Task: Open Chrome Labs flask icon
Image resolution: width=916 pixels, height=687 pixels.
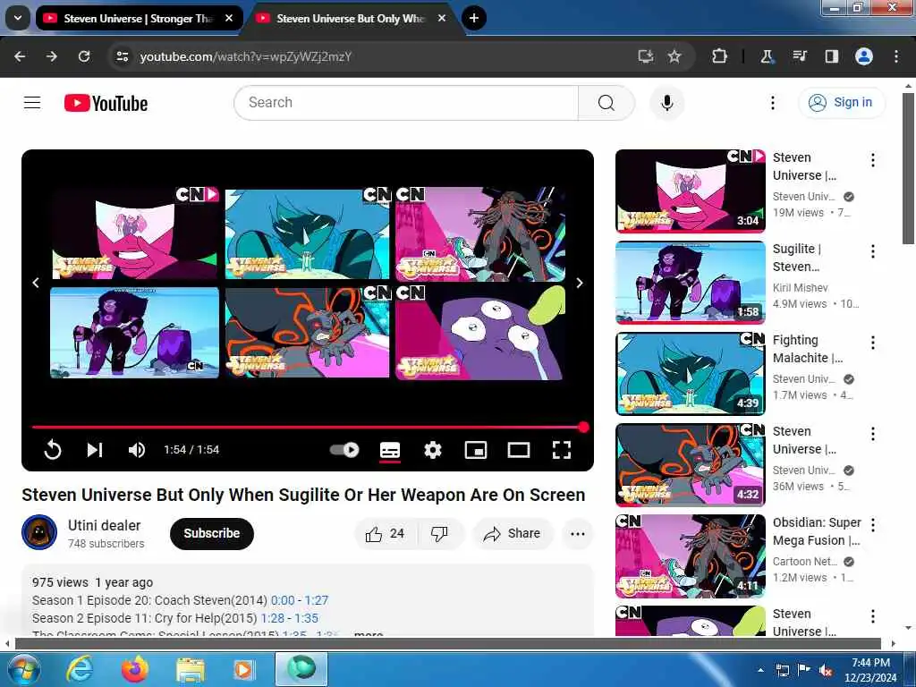Action: tap(767, 56)
